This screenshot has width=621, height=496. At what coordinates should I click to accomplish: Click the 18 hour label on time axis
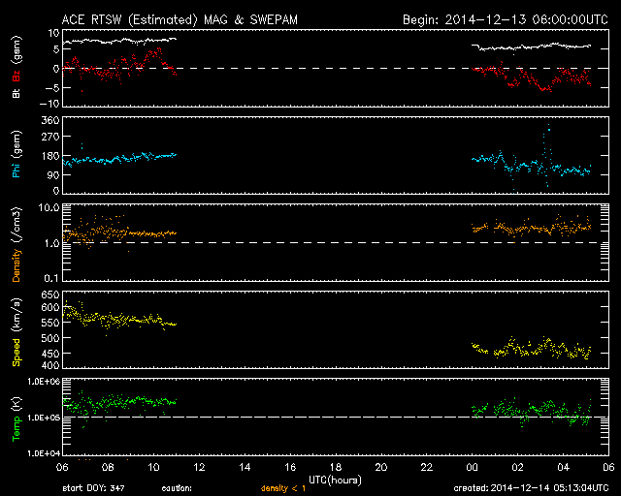(x=336, y=467)
